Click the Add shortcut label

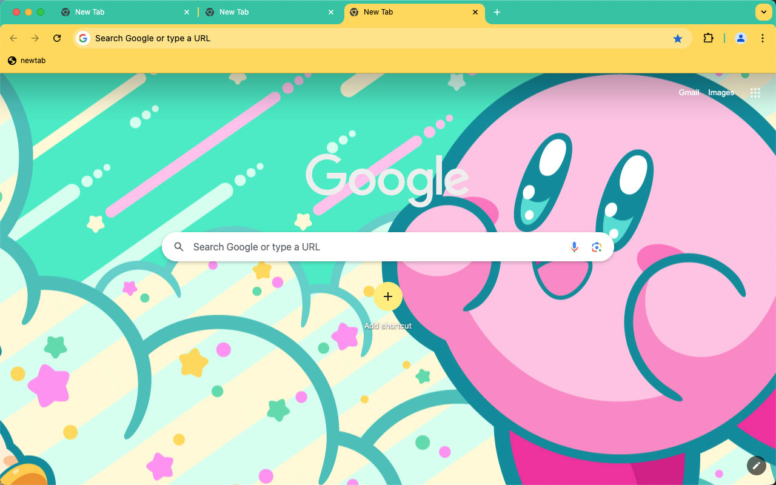pyautogui.click(x=388, y=326)
